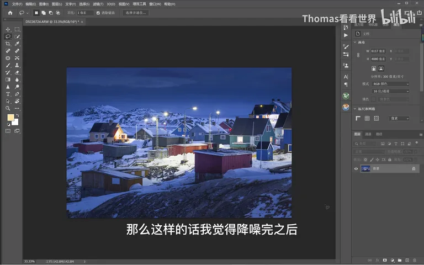Screen dimensions: 424x265
Task: Click the canvas width W field
Action: coord(378,51)
